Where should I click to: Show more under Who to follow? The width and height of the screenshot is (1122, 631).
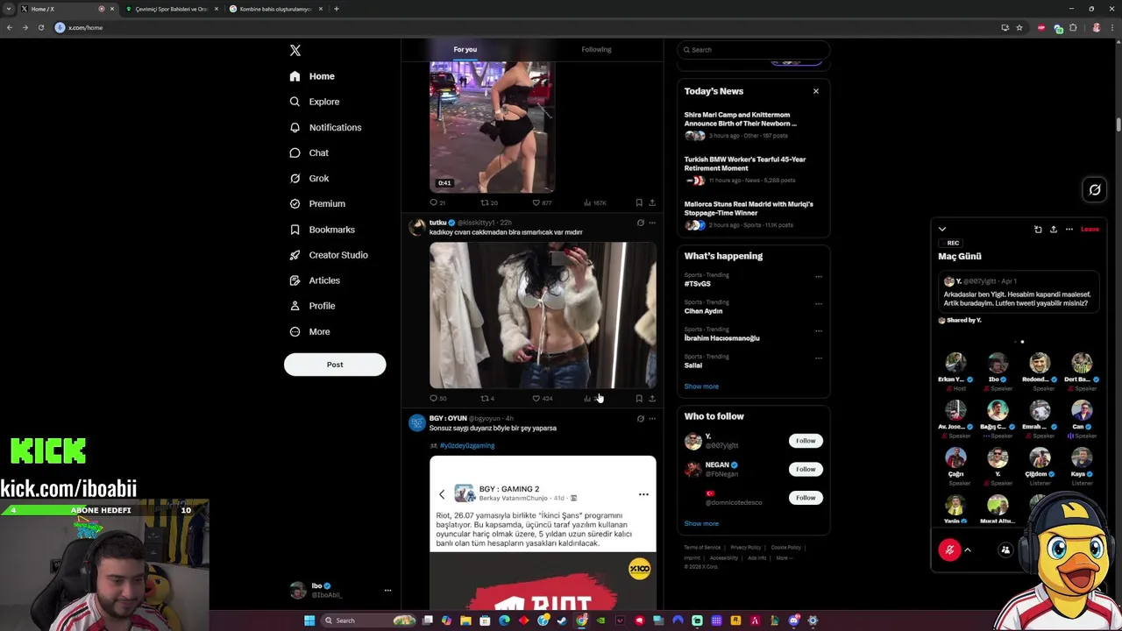pos(701,524)
